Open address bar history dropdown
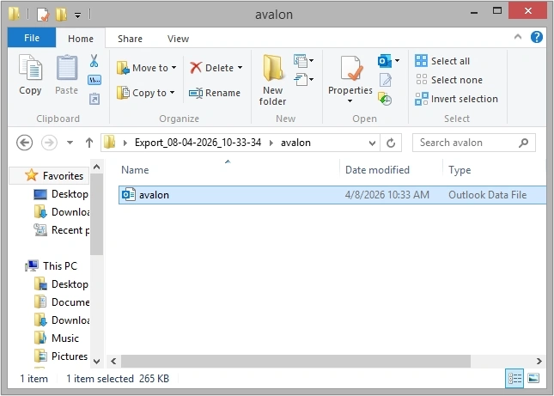 coord(372,143)
